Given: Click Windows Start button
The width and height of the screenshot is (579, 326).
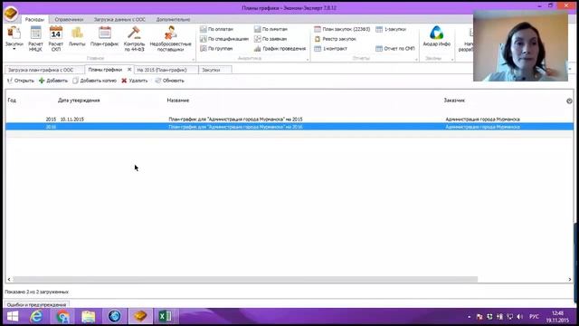Looking at the screenshot, I should click(13, 316).
